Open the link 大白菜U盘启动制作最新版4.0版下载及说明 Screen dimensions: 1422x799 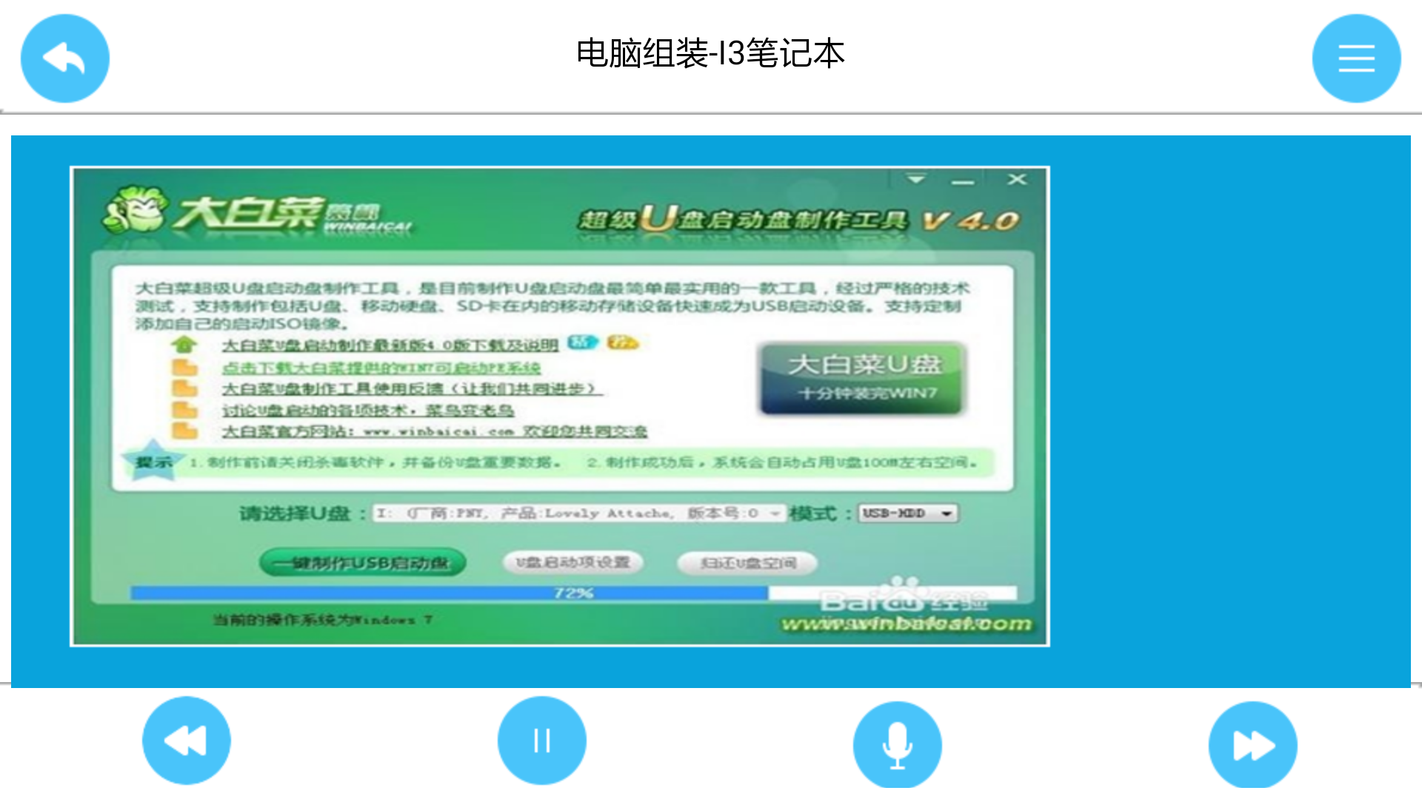click(x=390, y=345)
